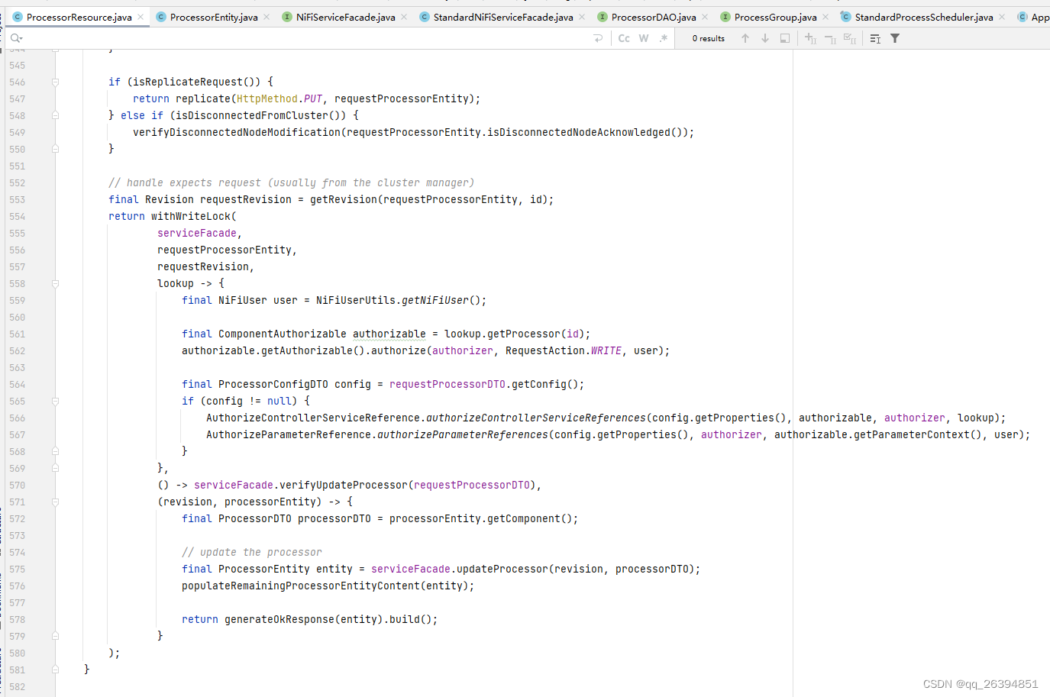The height and width of the screenshot is (697, 1050).
Task: Click 'verifyDisconnectedNodeModification' call
Action: pos(237,132)
